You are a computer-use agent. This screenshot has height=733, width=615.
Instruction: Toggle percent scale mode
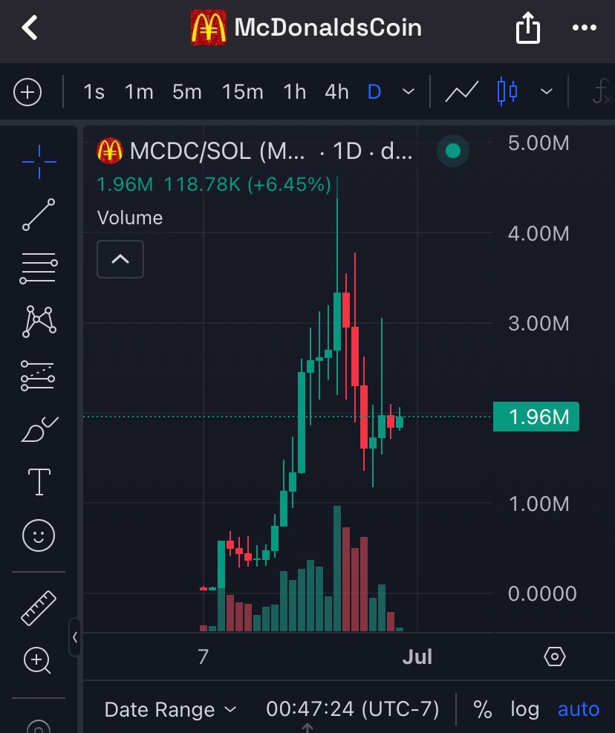click(483, 710)
